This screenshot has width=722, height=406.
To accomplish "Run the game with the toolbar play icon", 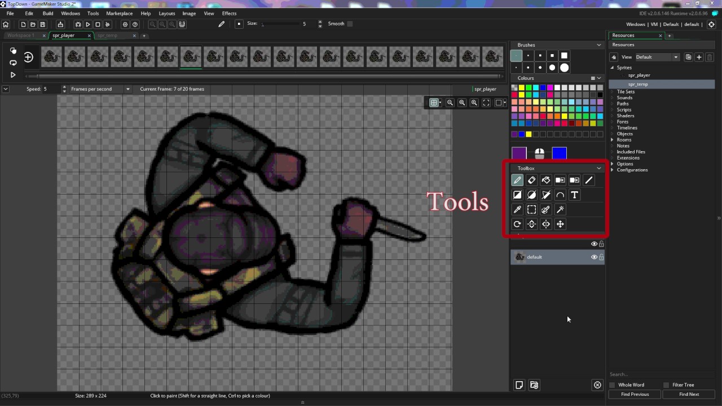I will point(88,24).
